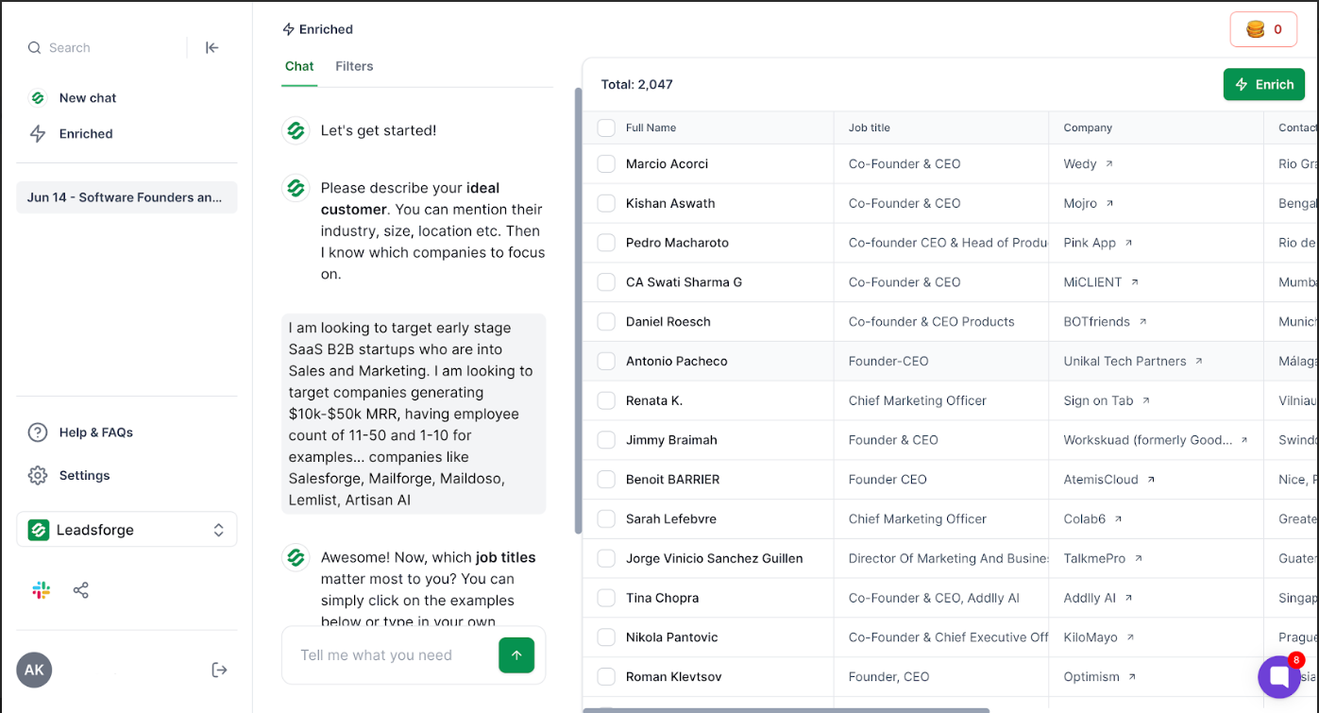Open MiCLIENT external link arrow
This screenshot has height=713, width=1319.
click(1135, 282)
